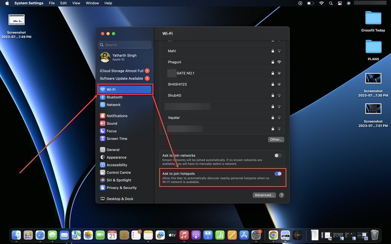Activate Siri from the menu bar

point(349,3)
